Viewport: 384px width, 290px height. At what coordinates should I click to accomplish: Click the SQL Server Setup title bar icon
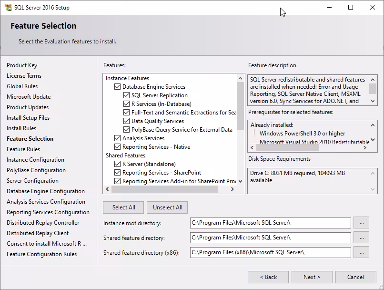(8, 7)
